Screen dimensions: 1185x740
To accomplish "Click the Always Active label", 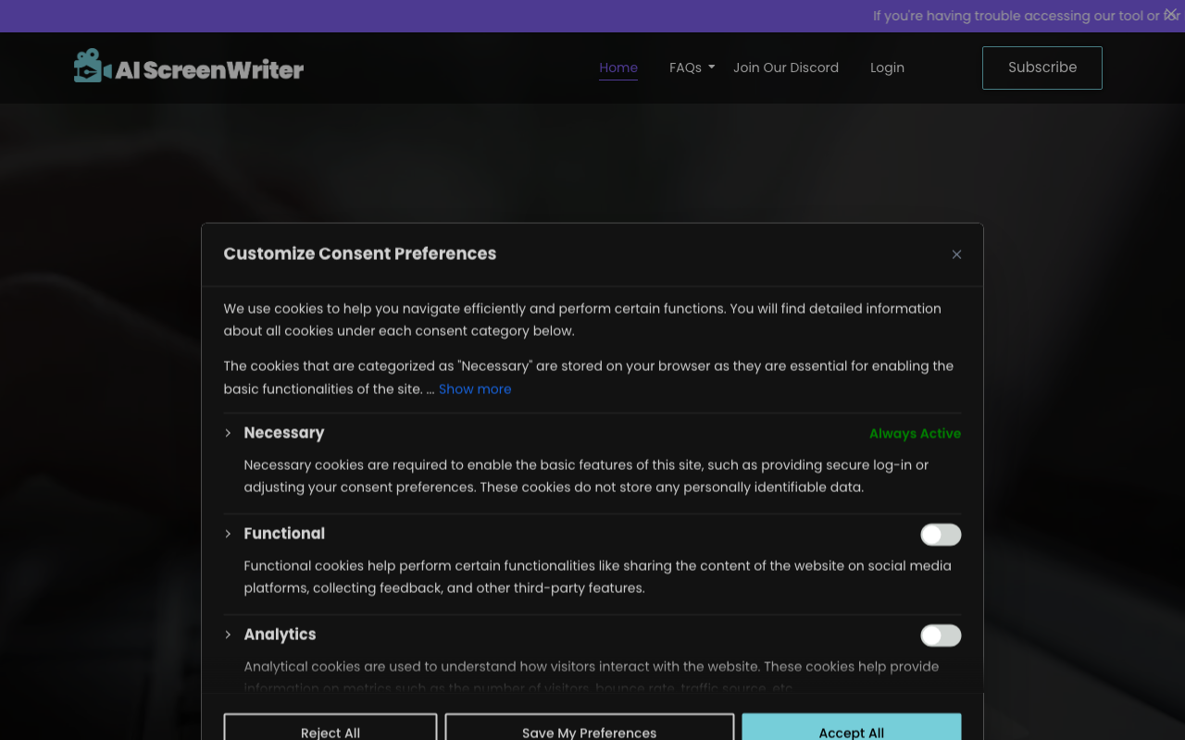I will click(x=915, y=434).
